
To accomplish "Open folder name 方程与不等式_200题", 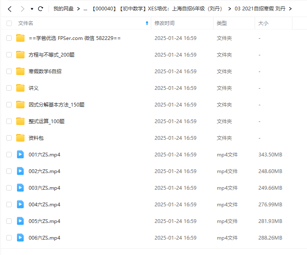I will (x=52, y=54).
